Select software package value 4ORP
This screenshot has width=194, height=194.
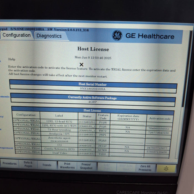click(93, 102)
